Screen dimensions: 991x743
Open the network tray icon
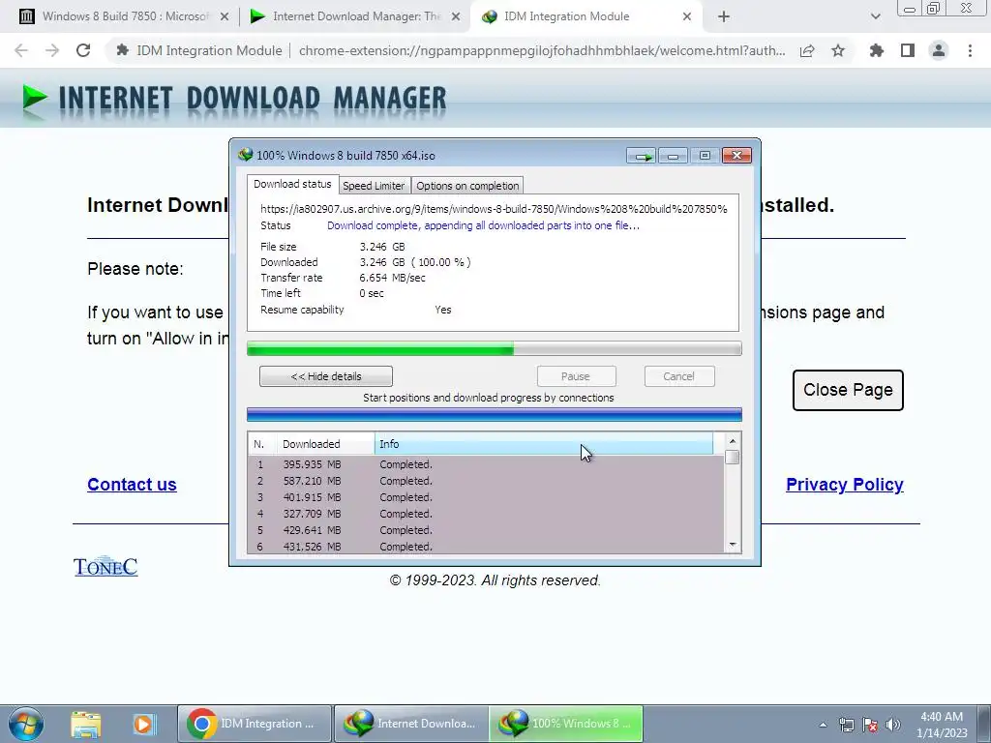pyautogui.click(x=846, y=725)
